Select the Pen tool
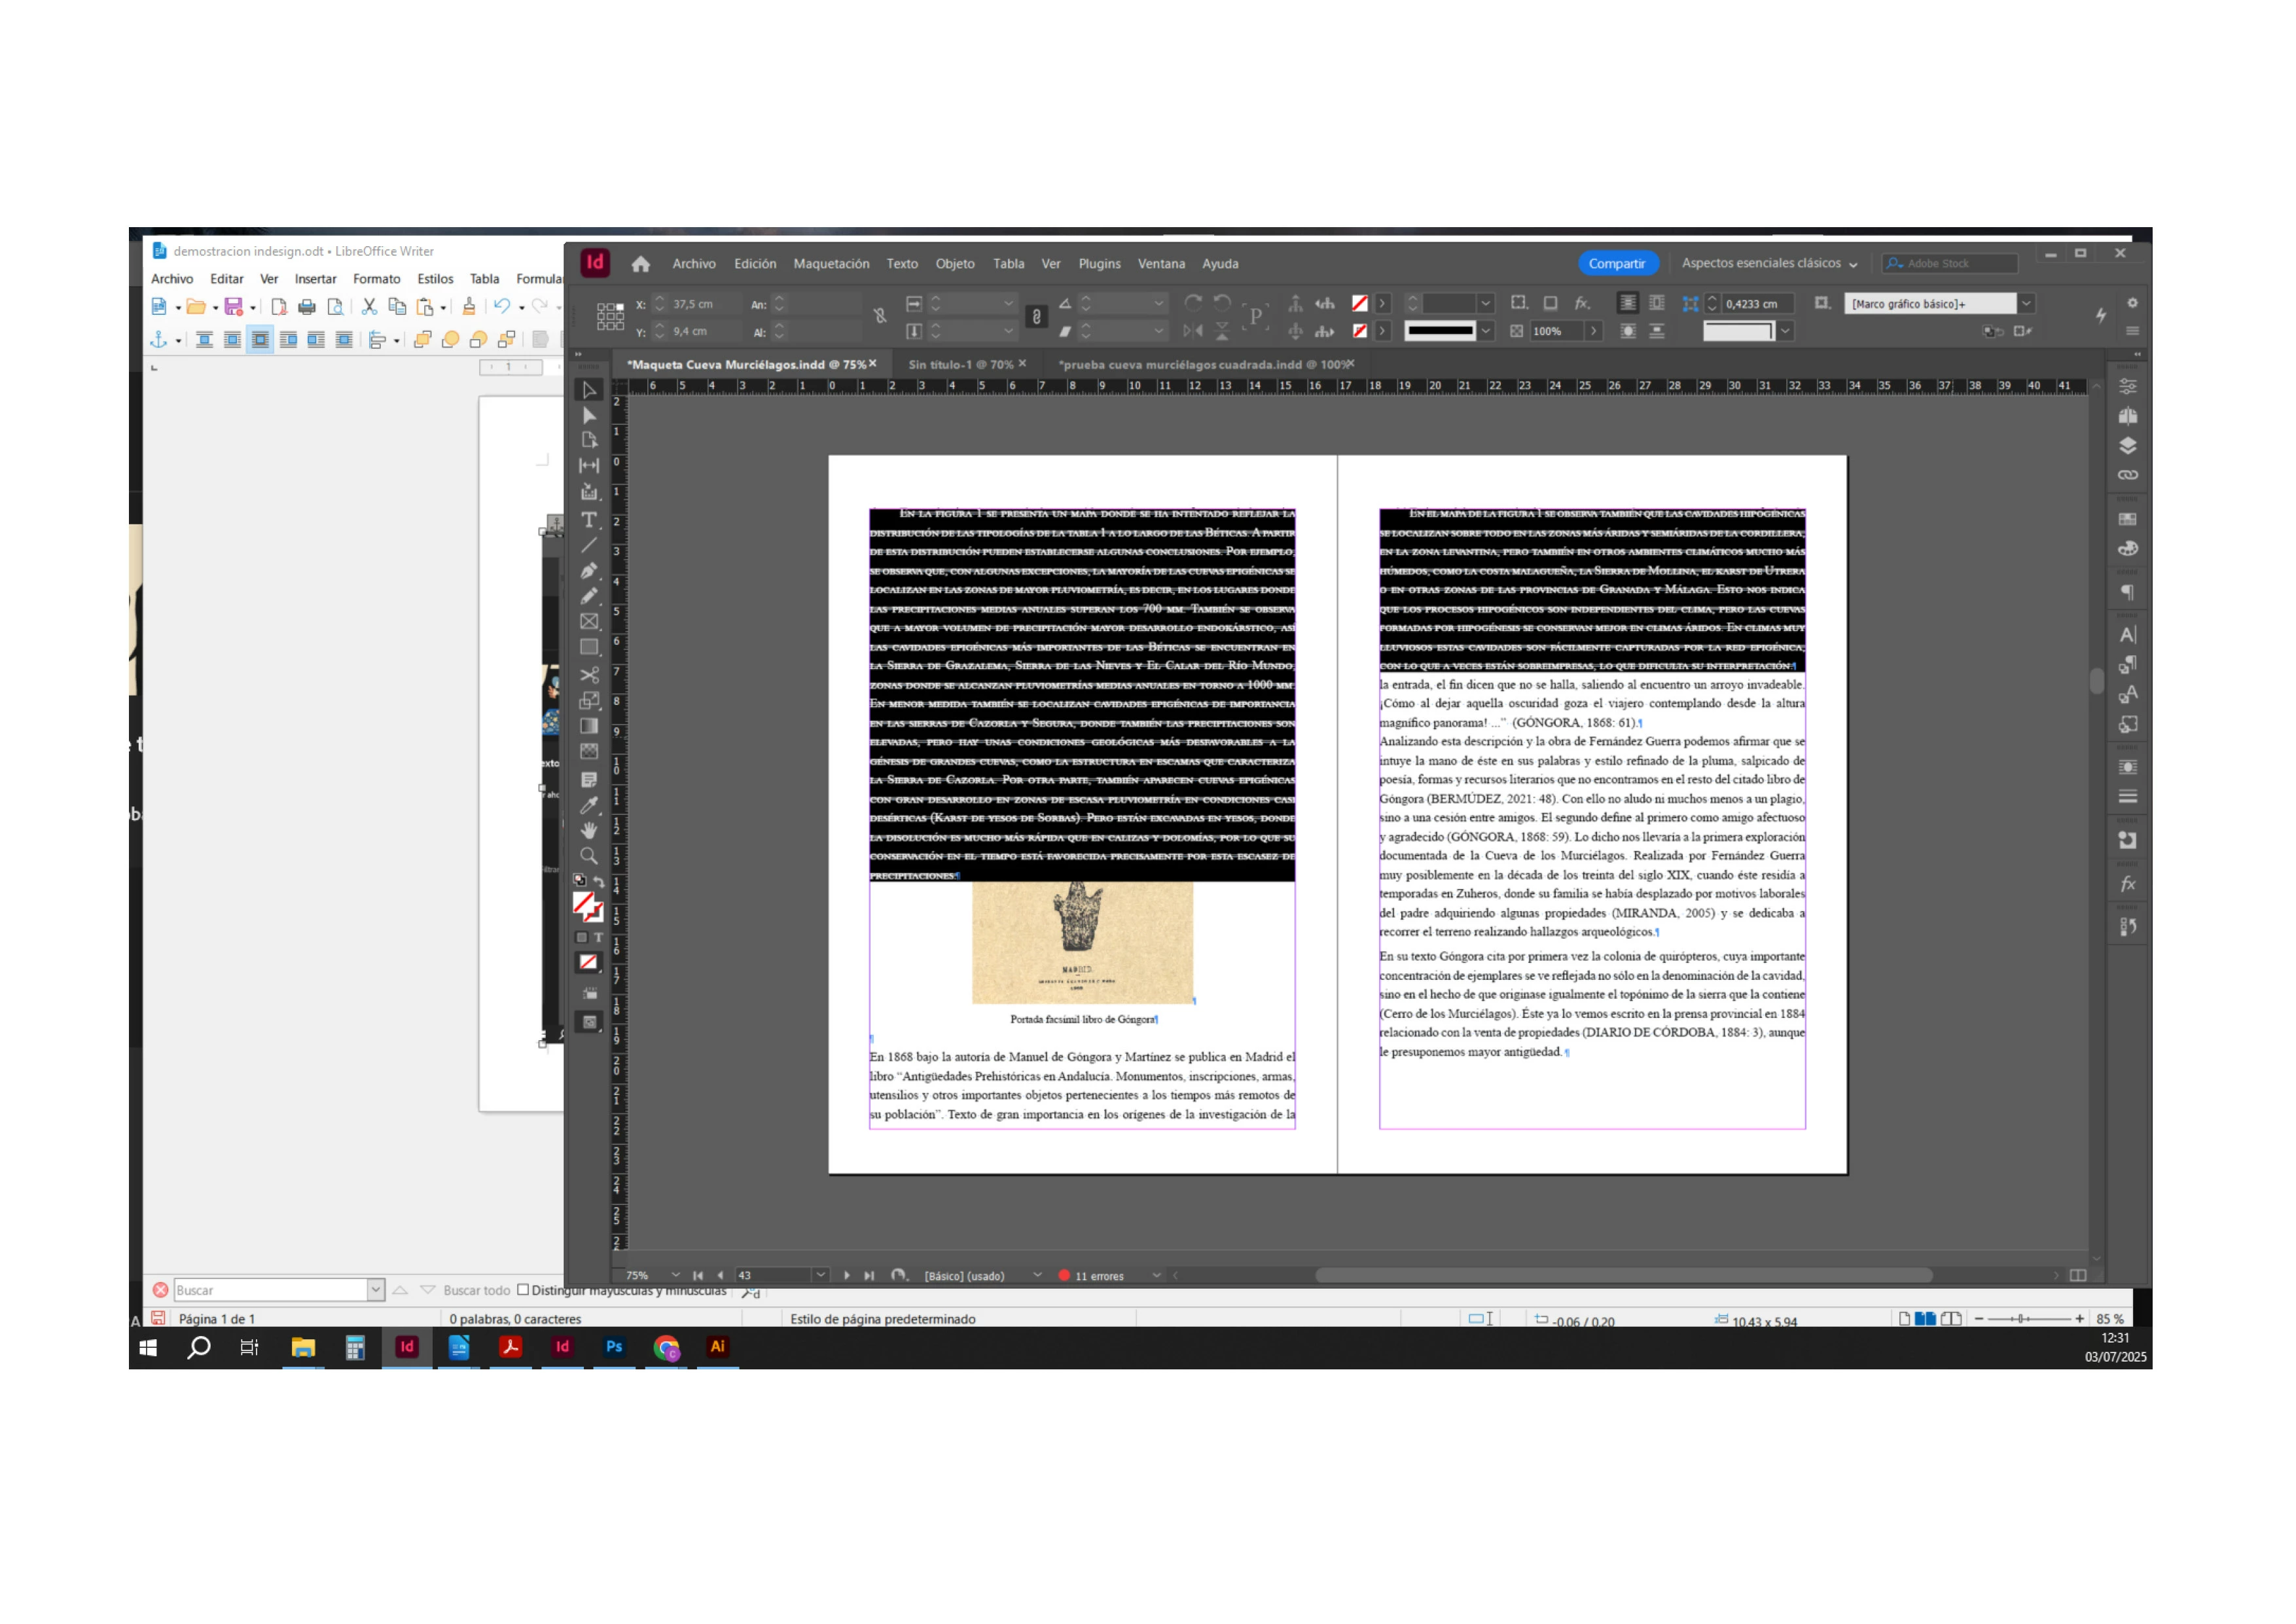This screenshot has height=1624, width=2296. (x=589, y=571)
